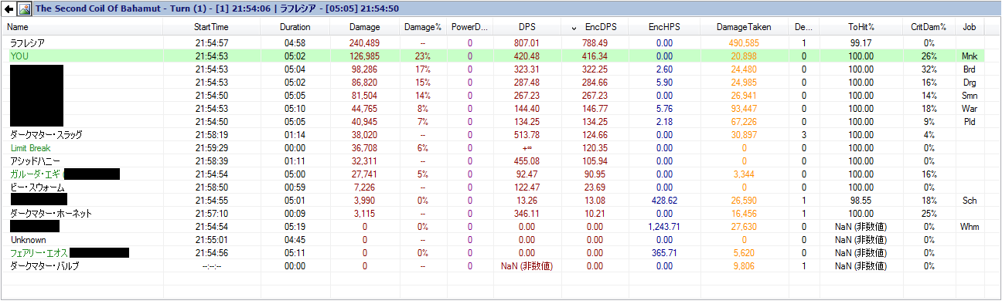The image size is (1002, 304).
Task: Click the ToHit% value 98.55
Action: tap(861, 201)
